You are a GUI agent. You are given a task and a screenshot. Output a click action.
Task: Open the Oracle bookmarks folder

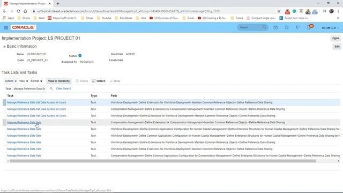[x=24, y=18]
